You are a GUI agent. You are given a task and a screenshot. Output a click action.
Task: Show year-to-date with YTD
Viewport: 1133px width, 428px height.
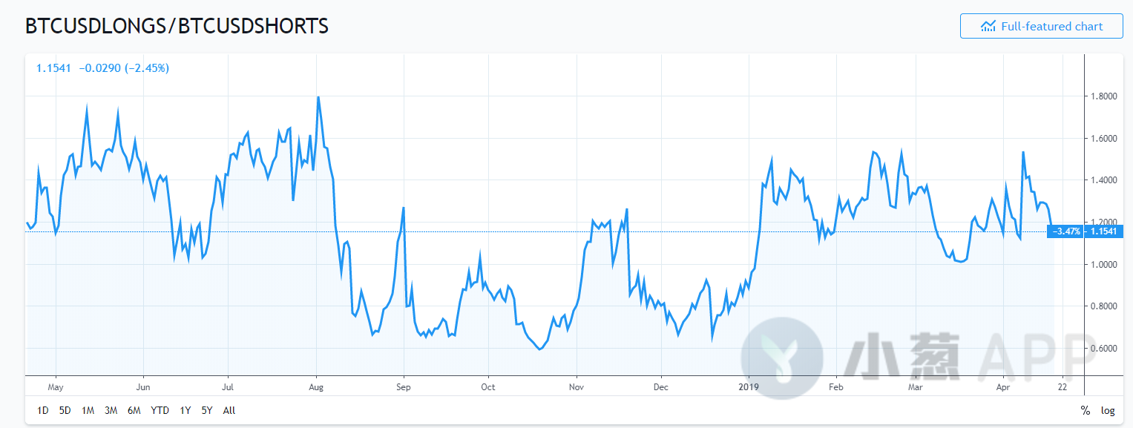(x=160, y=410)
